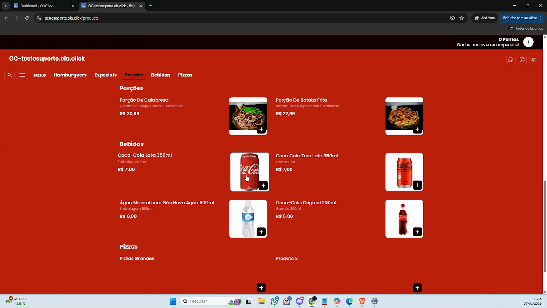This screenshot has width=547, height=308.
Task: Open the hamburger category list menu
Action: pos(22,75)
